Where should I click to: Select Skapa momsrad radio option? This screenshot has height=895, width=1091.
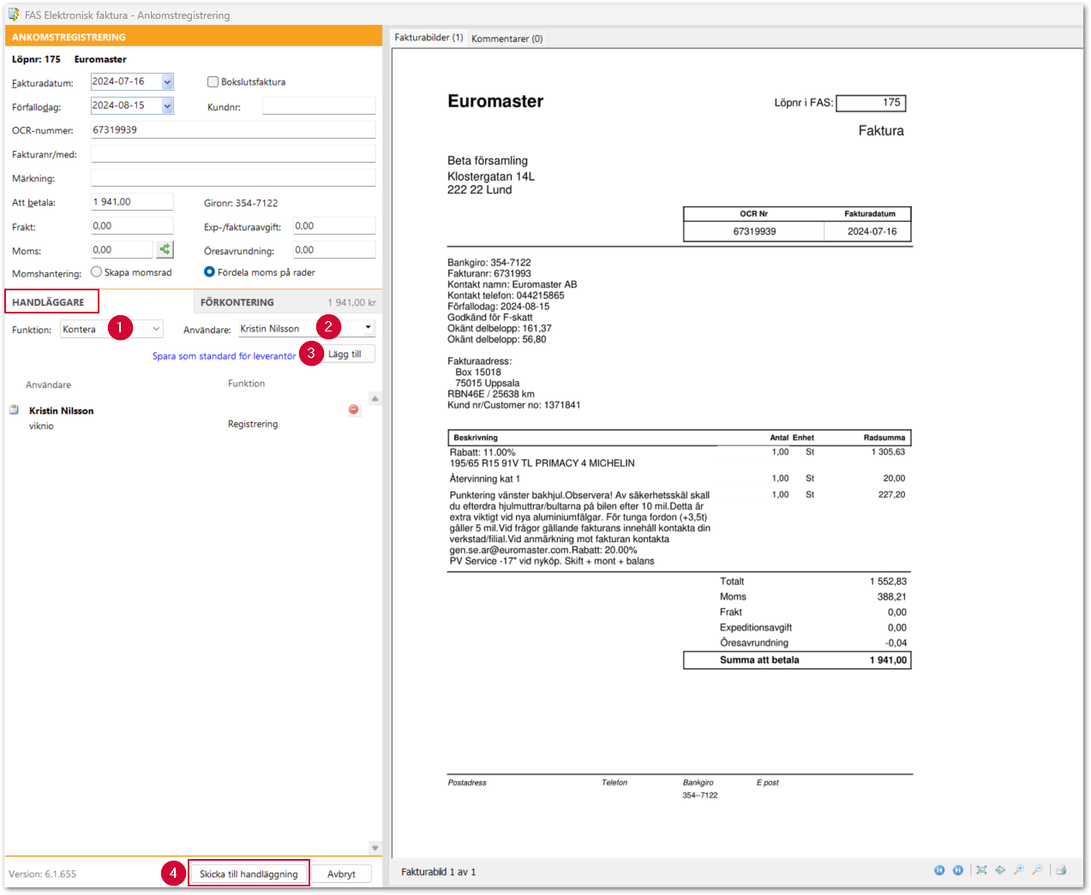point(96,271)
